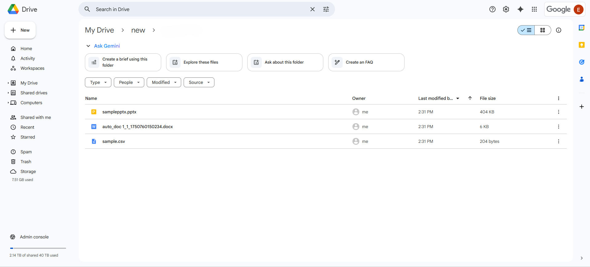Click the shared storage usage bar

(x=38, y=248)
